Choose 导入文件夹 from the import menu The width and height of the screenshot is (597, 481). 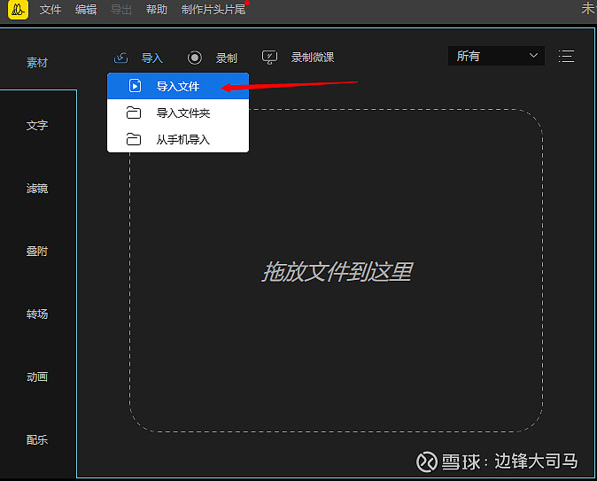click(178, 112)
